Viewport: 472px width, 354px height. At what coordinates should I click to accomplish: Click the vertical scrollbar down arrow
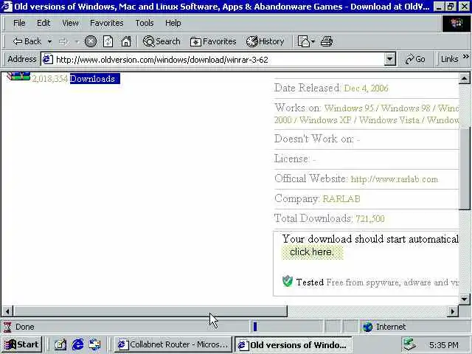point(465,299)
